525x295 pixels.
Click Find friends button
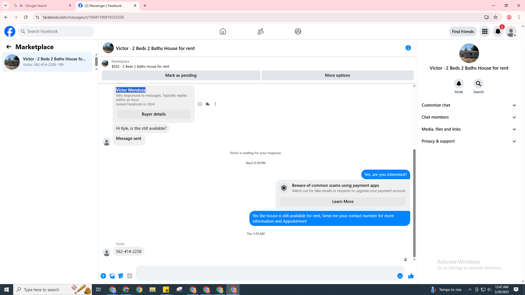point(463,31)
